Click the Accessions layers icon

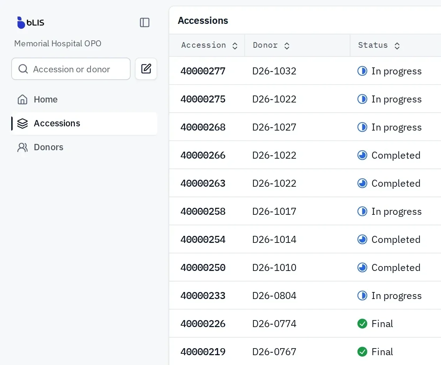pyautogui.click(x=22, y=124)
